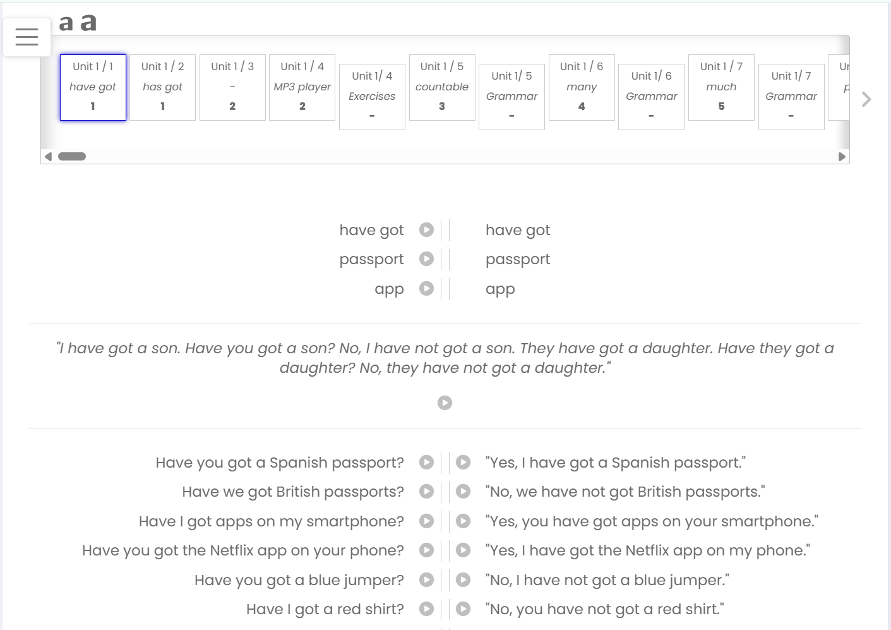Play question 'Have you got a Spanish passport?'
The height and width of the screenshot is (630, 891).
(x=427, y=463)
